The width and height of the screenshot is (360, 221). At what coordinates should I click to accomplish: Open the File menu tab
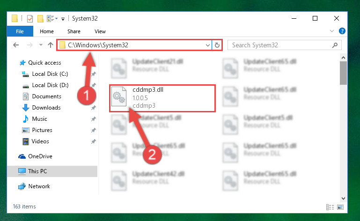20,31
